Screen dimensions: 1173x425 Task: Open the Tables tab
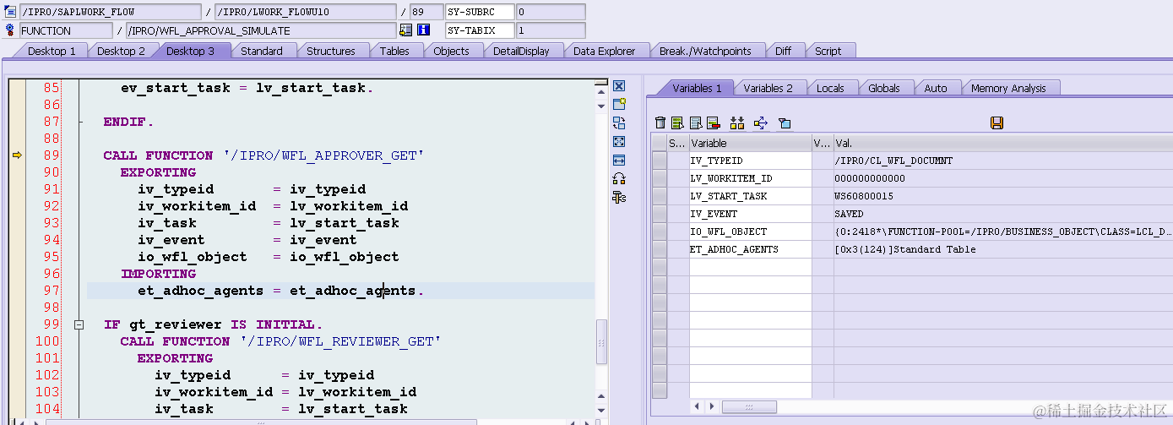(x=394, y=51)
